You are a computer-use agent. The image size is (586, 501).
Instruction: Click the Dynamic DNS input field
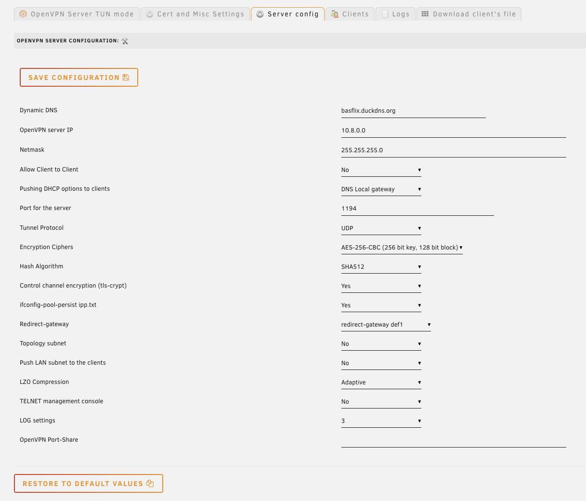point(413,111)
